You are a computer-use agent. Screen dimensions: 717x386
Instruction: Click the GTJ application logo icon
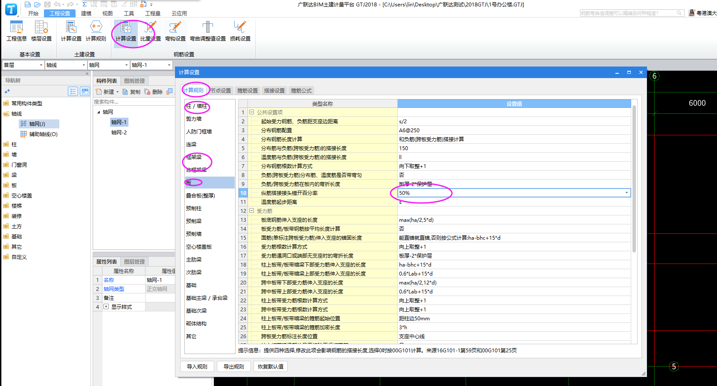point(11,9)
